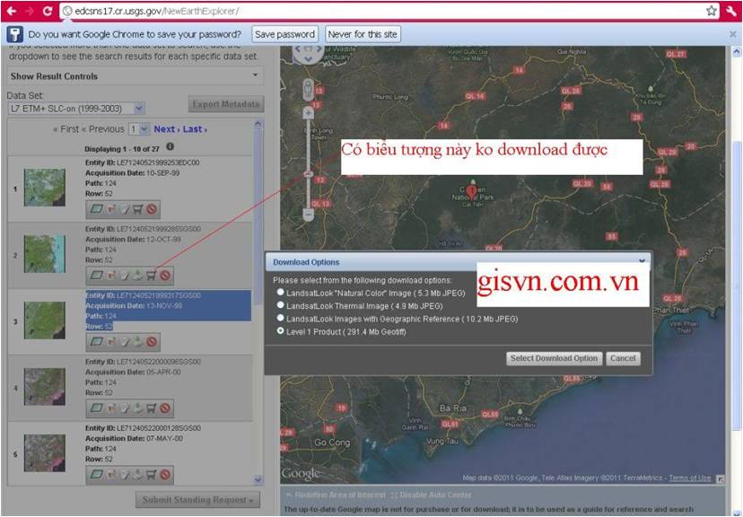Open the results page number dropdown

click(139, 129)
